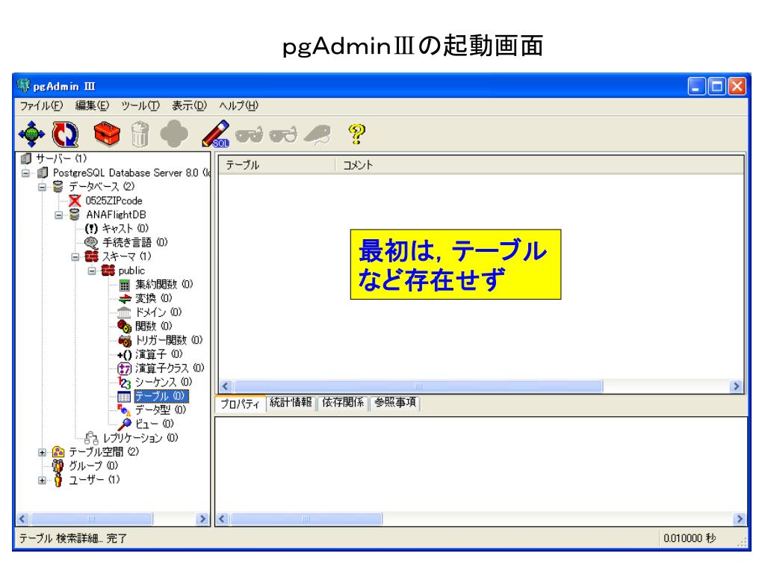Select the ユーザー (1) label
The image size is (765, 574).
pyautogui.click(x=94, y=480)
